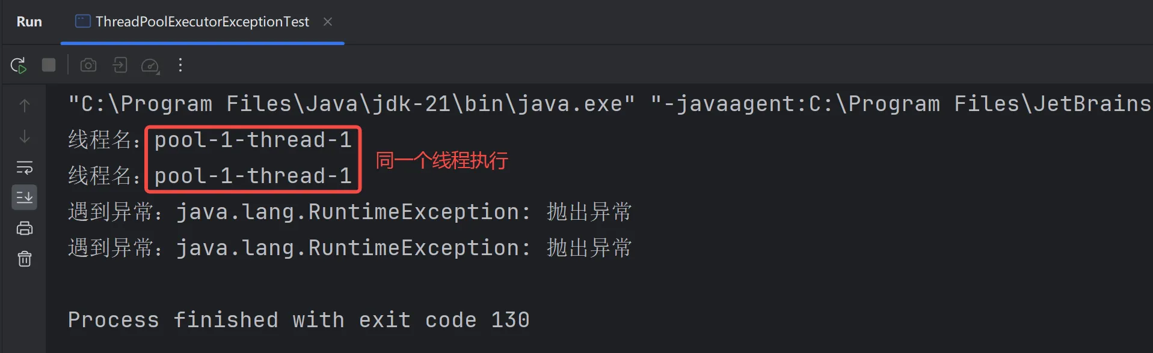Close the ThreadPoolExecutorExceptionTest run tab

328,22
